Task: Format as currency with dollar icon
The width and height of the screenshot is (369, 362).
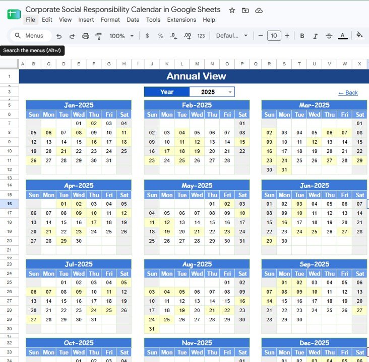Action: 147,36
